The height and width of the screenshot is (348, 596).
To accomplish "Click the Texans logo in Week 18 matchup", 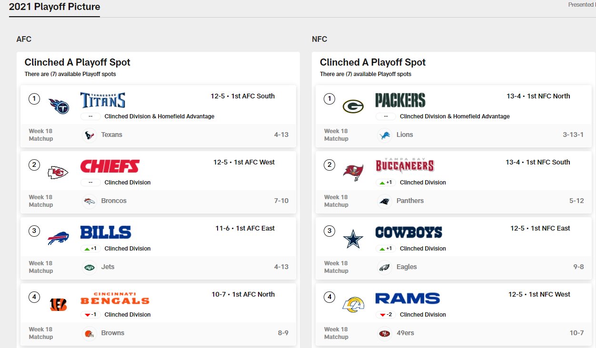I will point(89,135).
